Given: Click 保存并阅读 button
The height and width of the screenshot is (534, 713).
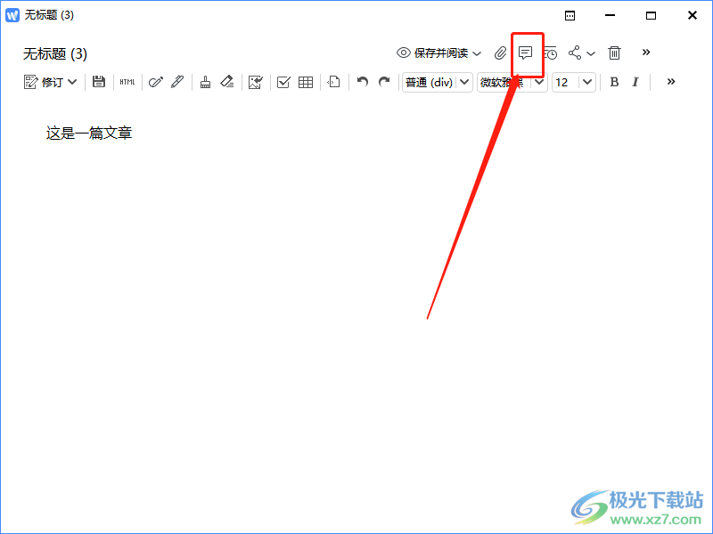Looking at the screenshot, I should [432, 53].
